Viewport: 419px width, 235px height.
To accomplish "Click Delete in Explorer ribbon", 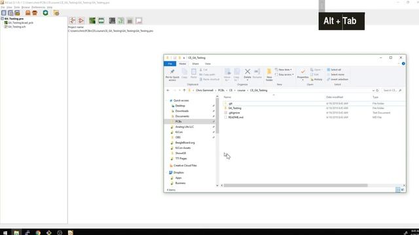I will coord(247,74).
